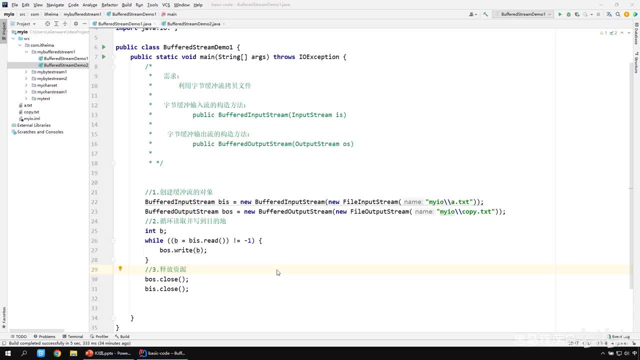The height and width of the screenshot is (360, 640).
Task: Expand the mycharset package
Action: click(x=26, y=85)
